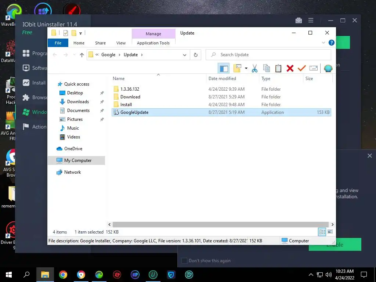The image size is (376, 282).
Task: Switch to the Share ribbon tab
Action: coord(100,43)
